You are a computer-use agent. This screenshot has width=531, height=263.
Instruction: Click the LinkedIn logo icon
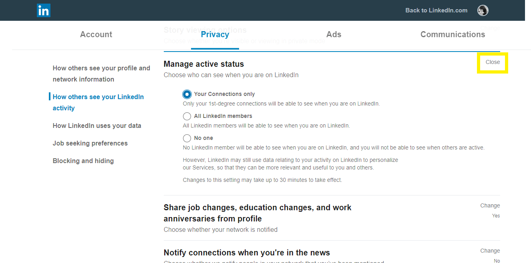(43, 10)
